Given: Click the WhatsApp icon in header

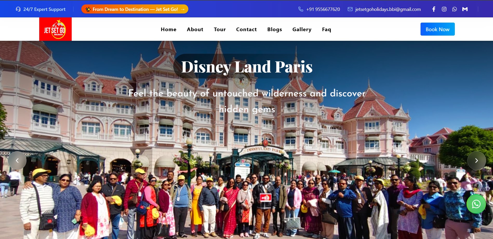Looking at the screenshot, I should point(454,9).
